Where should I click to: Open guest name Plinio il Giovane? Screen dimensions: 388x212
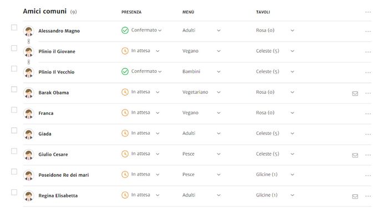(x=57, y=51)
